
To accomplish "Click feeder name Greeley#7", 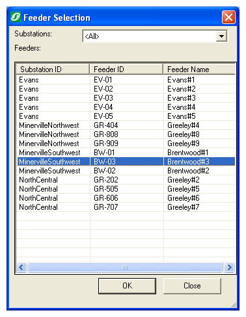I will 184,207.
